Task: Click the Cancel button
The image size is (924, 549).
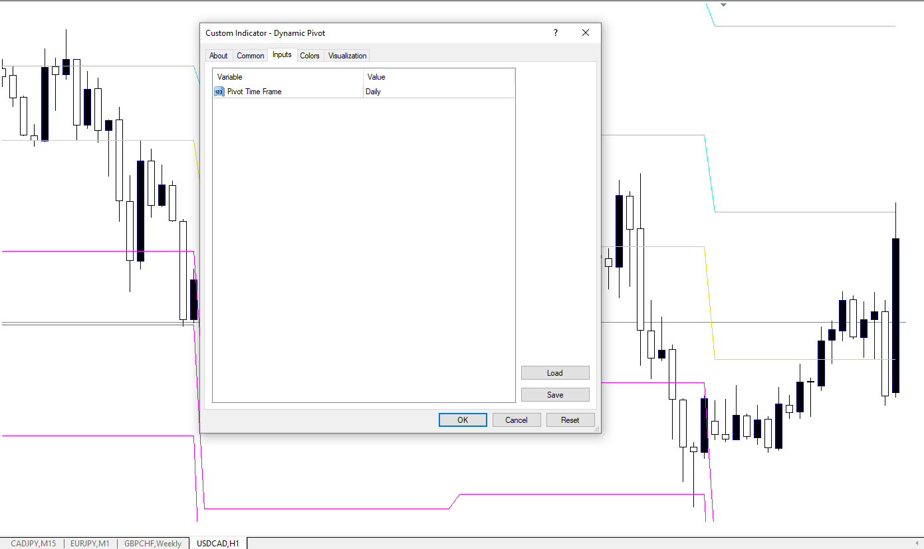Action: (x=517, y=420)
